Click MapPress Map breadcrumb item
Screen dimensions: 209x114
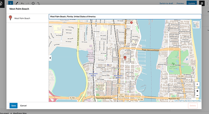click(x=20, y=113)
